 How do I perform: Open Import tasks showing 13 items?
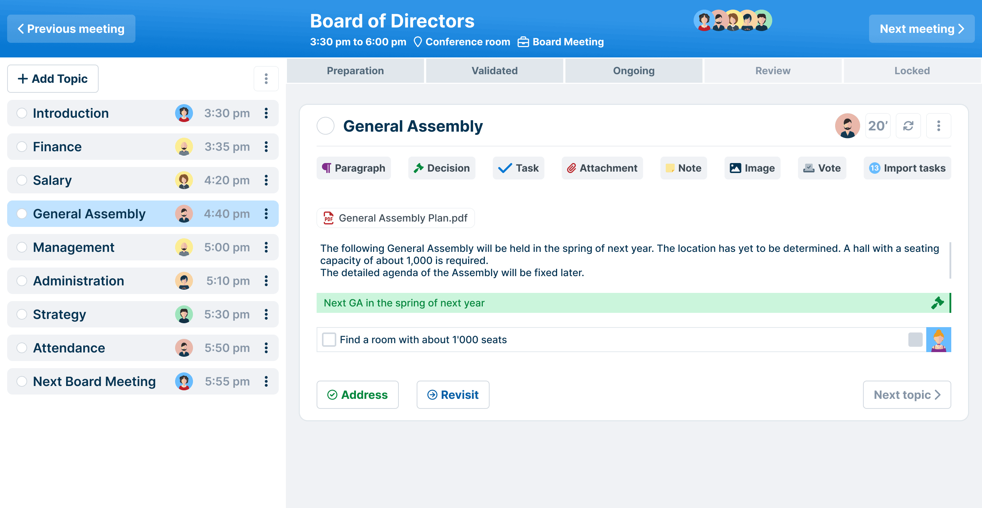tap(907, 168)
